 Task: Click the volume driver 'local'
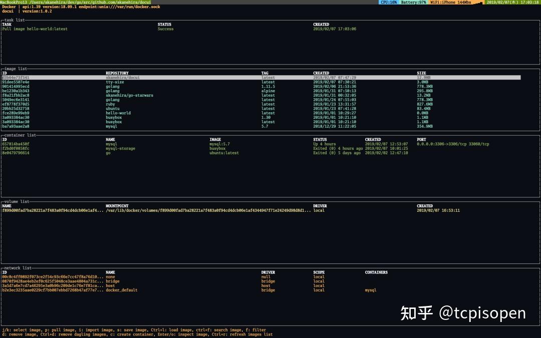pos(319,210)
